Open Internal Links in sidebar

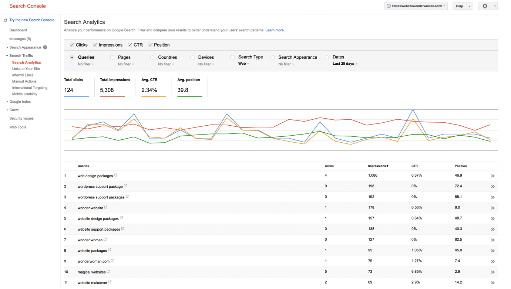[x=23, y=75]
